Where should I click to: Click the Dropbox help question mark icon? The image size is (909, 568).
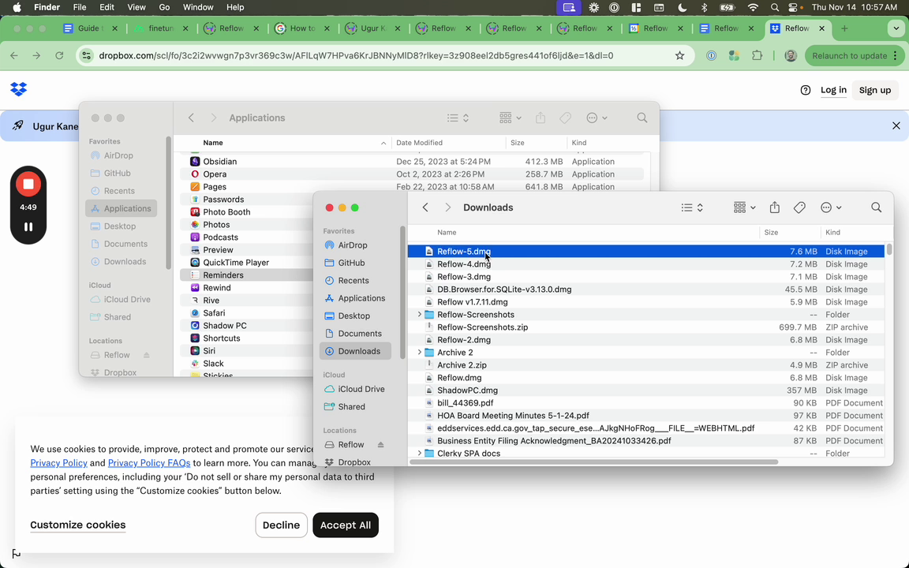pos(805,90)
